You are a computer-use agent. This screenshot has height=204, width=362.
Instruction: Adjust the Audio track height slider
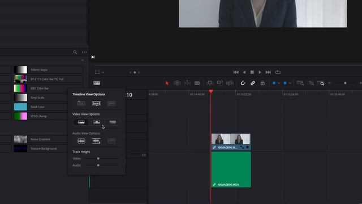[98, 165]
